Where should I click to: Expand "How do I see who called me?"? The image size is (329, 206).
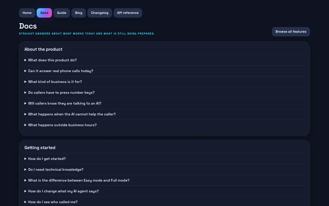point(164,202)
